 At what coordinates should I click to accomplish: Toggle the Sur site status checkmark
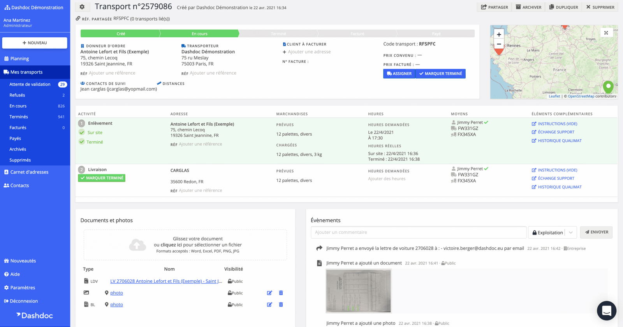(82, 133)
